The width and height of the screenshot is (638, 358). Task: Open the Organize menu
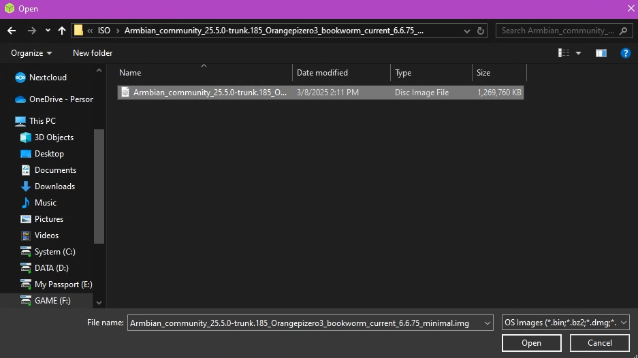coord(31,53)
